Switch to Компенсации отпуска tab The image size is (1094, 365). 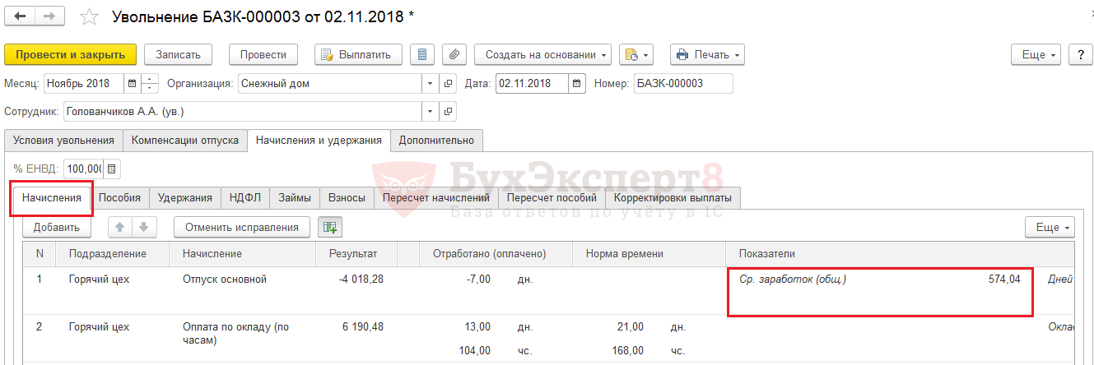(x=185, y=141)
